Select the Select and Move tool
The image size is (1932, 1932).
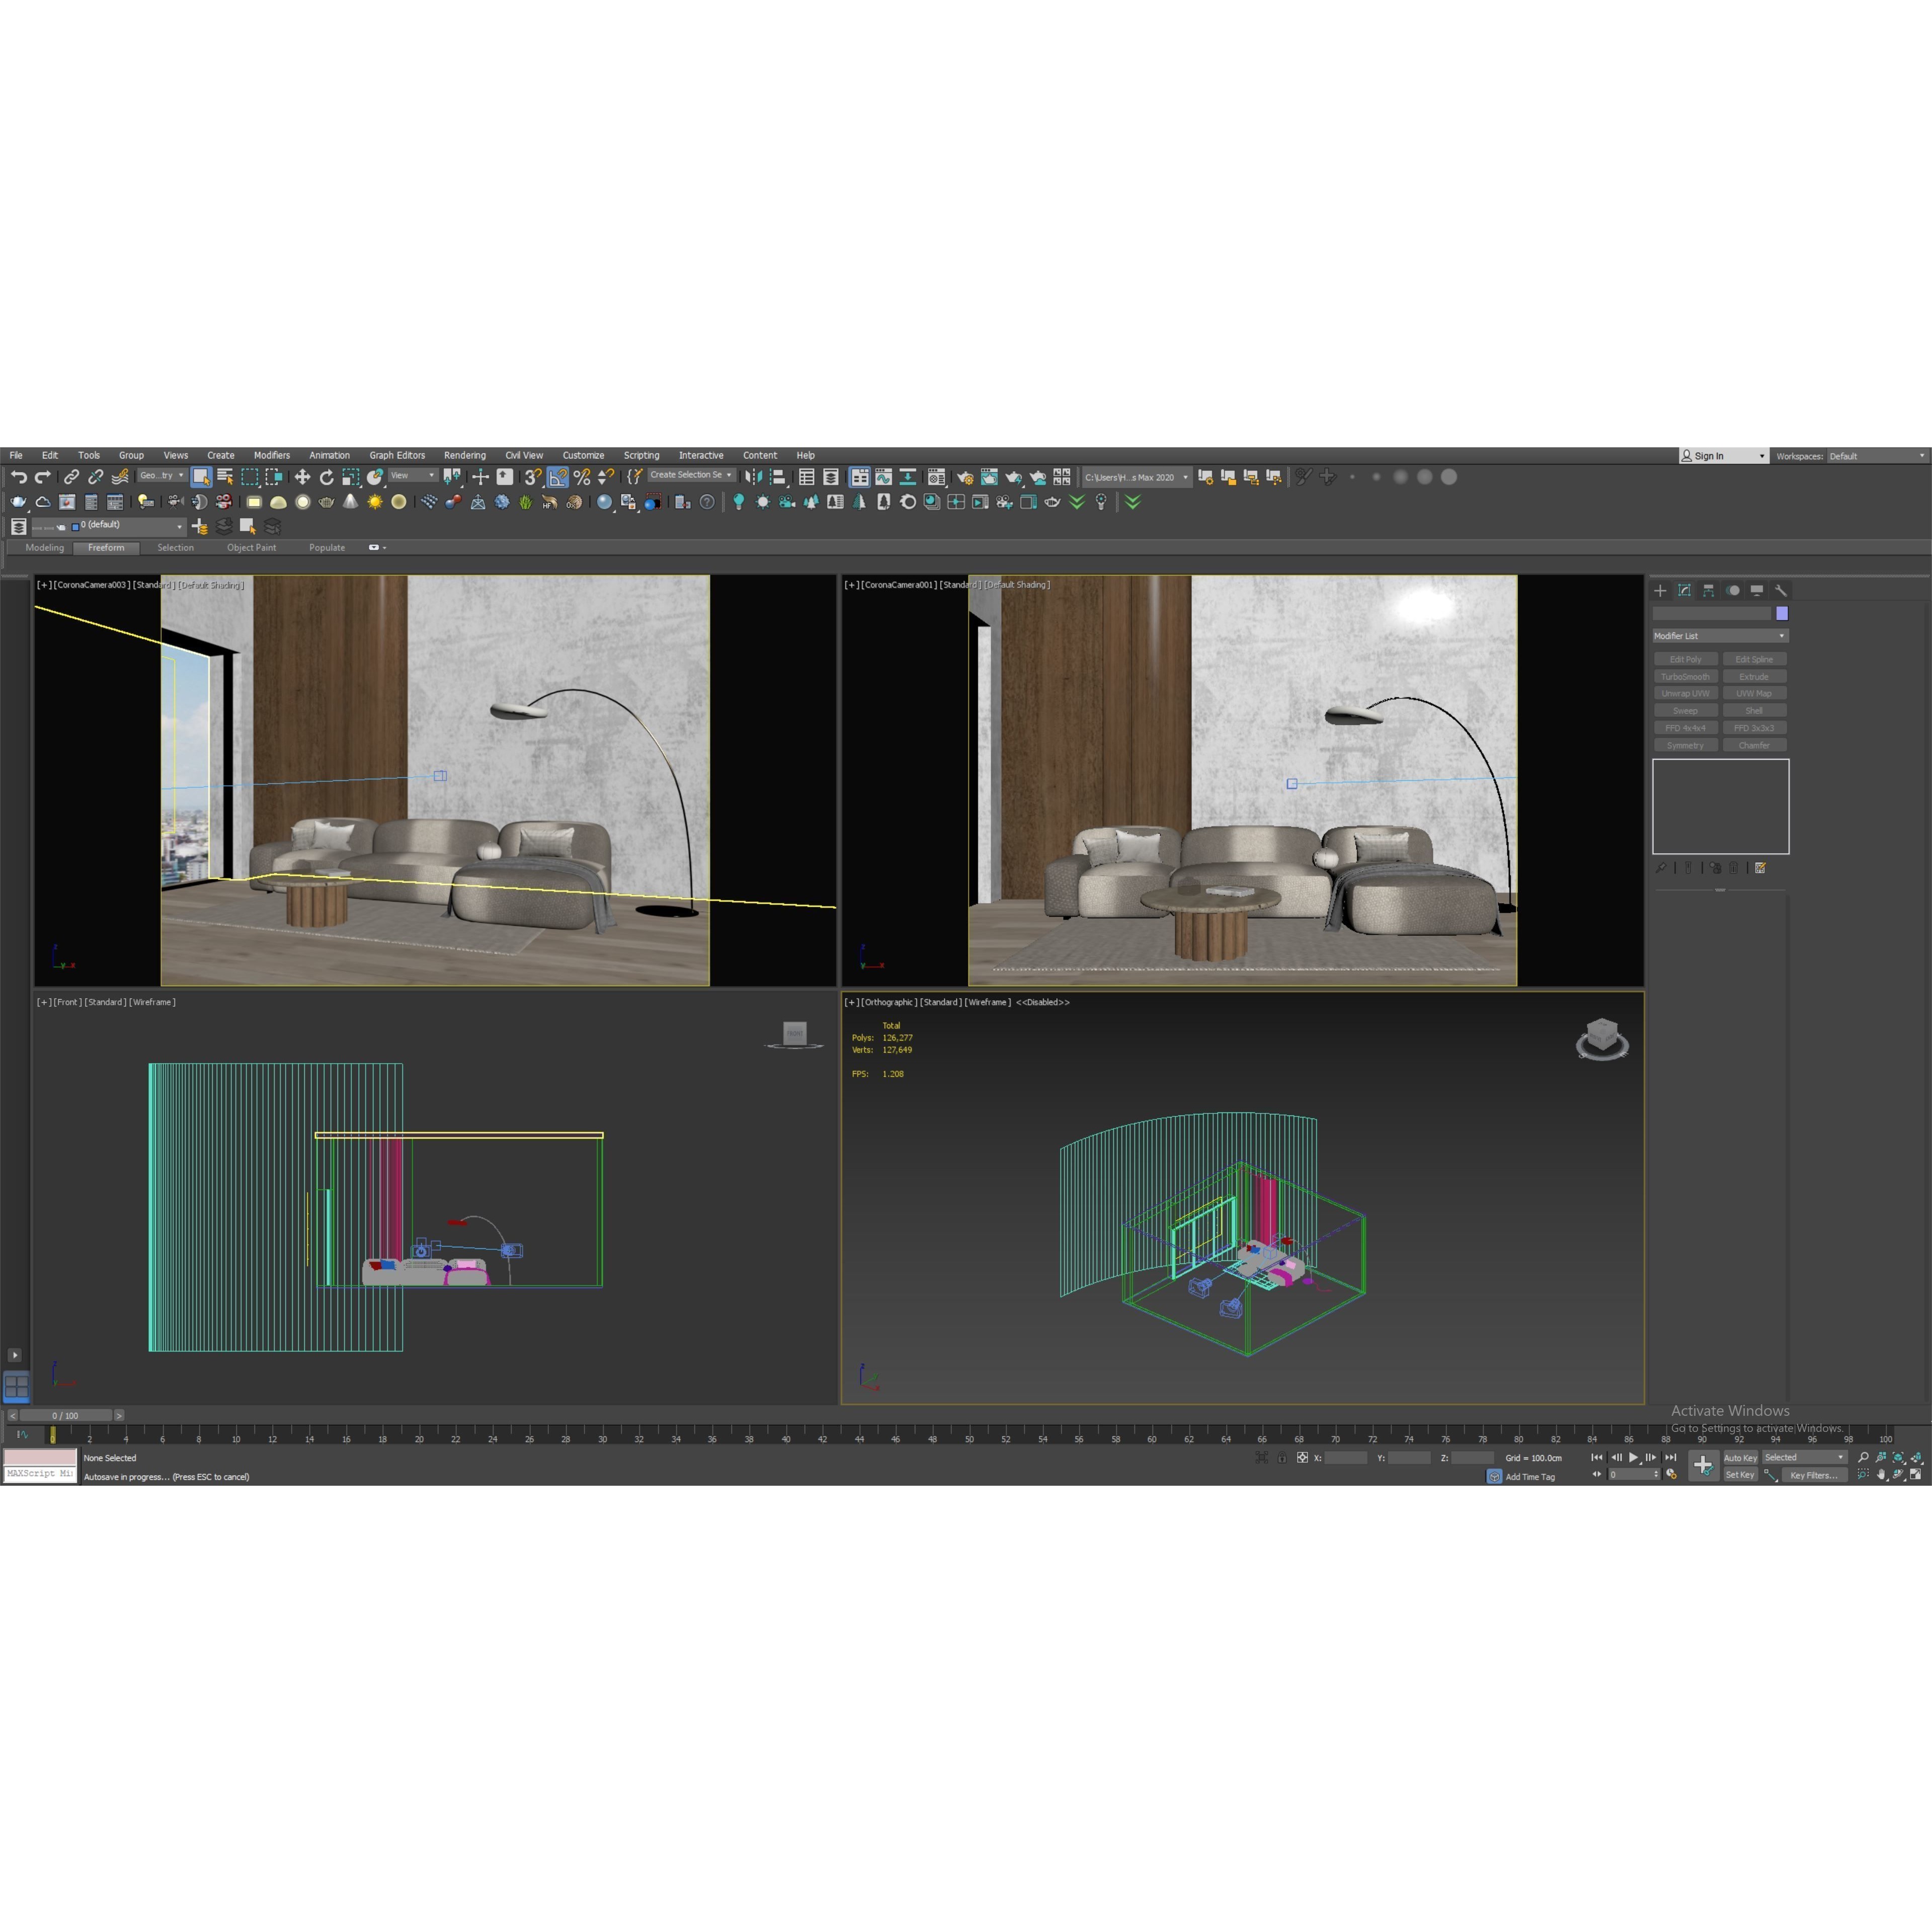coord(303,477)
